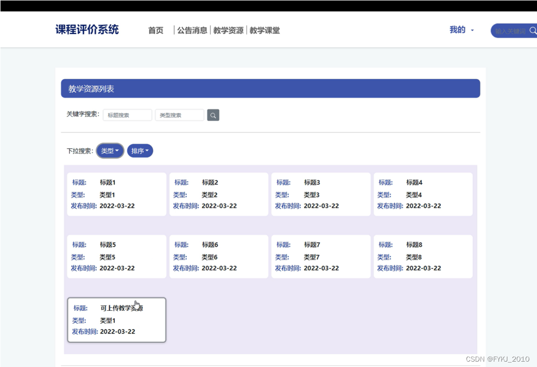The image size is (537, 367).
Task: Open the 标题8 resource card
Action: tap(423, 257)
